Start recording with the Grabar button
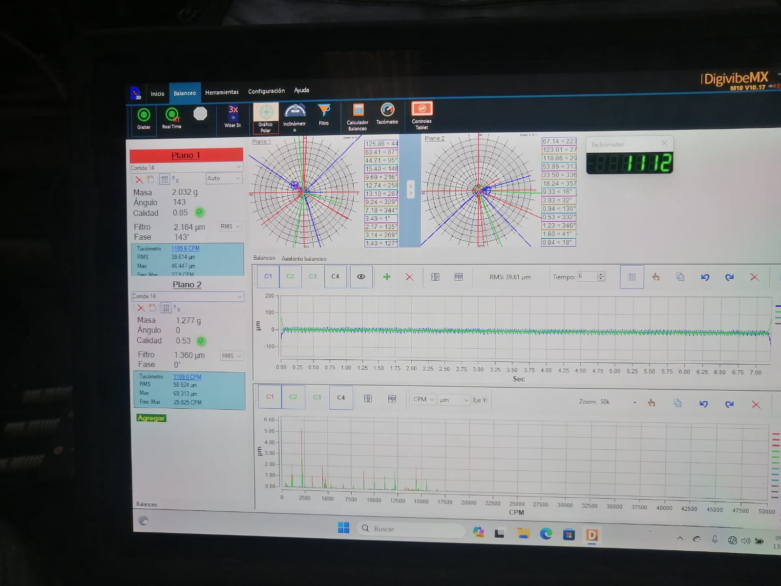 pyautogui.click(x=144, y=120)
